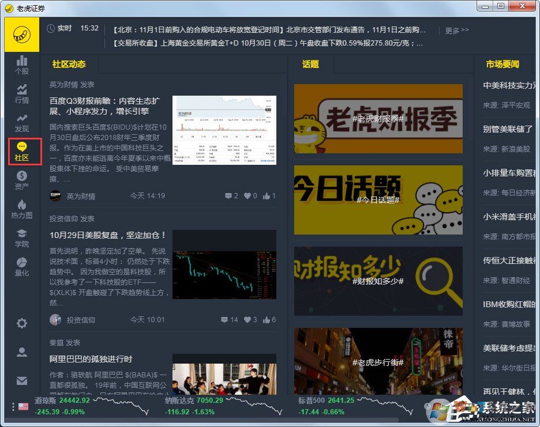Open the 老虎步行街 topic banner
Screen dimensions: 540x427
[378, 361]
